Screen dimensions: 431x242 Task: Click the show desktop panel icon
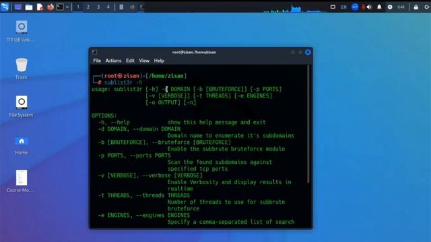point(18,7)
